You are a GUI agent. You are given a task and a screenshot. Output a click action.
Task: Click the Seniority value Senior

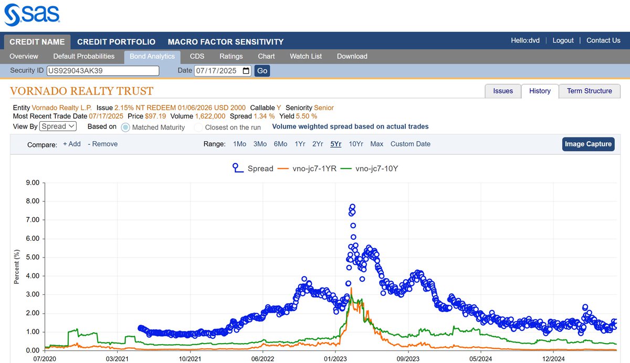324,108
